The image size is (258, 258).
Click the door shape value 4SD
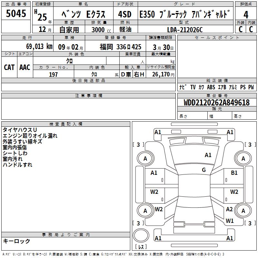[x=125, y=15]
